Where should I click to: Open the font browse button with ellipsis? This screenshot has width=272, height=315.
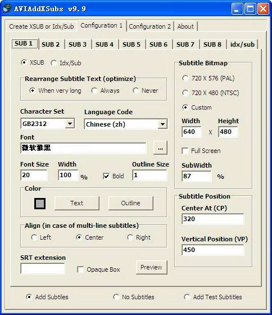click(160, 148)
